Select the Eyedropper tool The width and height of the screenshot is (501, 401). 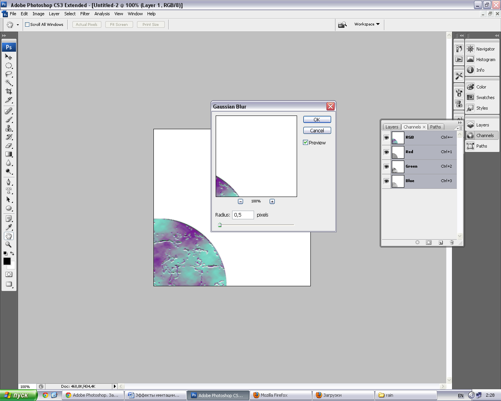tap(9, 227)
